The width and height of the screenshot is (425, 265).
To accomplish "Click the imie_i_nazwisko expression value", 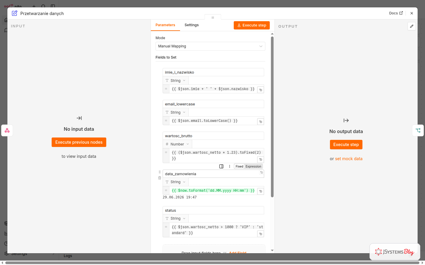I will pos(213,89).
